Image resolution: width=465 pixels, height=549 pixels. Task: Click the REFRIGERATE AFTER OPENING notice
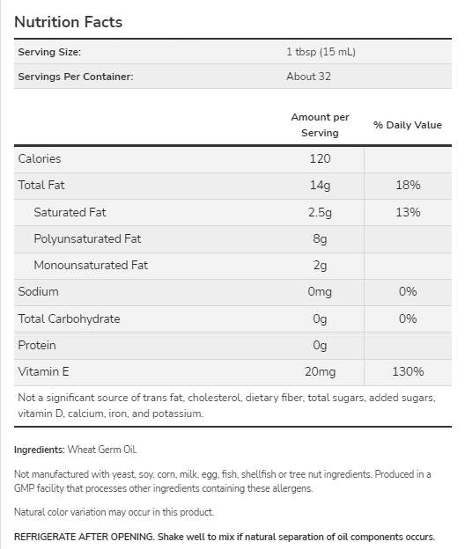(x=225, y=537)
